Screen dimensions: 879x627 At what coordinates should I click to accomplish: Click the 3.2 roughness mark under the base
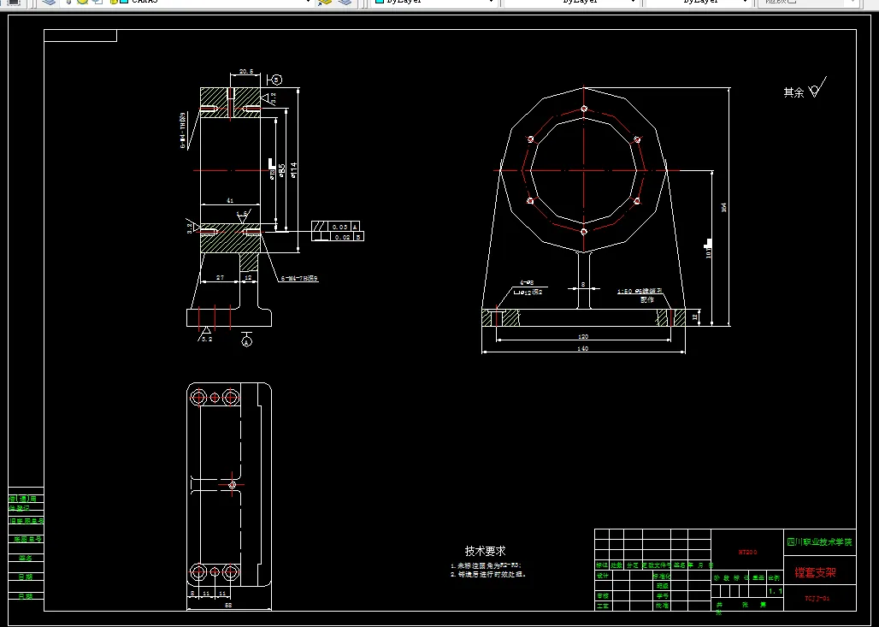[x=205, y=334]
